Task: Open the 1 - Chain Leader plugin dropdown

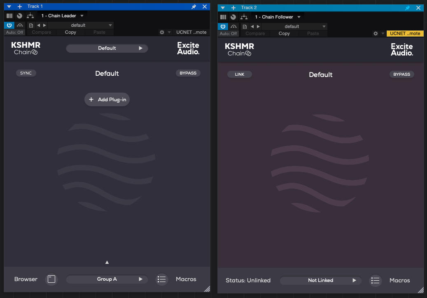Action: point(62,16)
